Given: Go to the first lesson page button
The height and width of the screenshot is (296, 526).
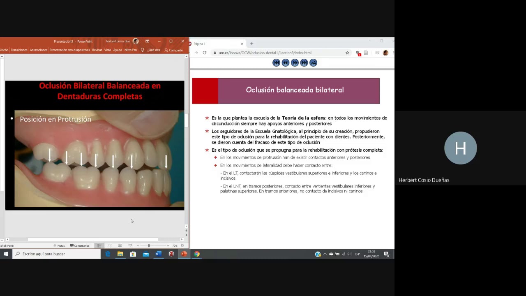Looking at the screenshot, I should coord(276,62).
